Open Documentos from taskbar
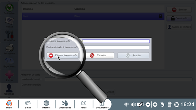The width and height of the screenshot is (196, 110). (102, 104)
